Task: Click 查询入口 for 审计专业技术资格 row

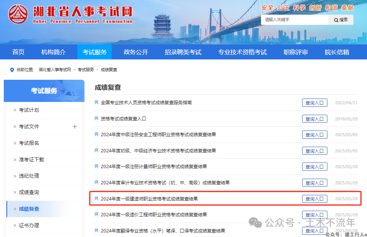Action: coord(315,183)
